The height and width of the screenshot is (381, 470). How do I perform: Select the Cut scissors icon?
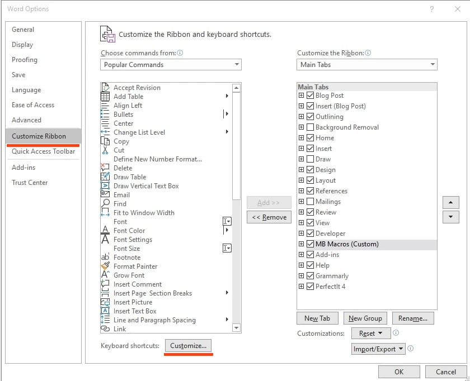coord(105,150)
